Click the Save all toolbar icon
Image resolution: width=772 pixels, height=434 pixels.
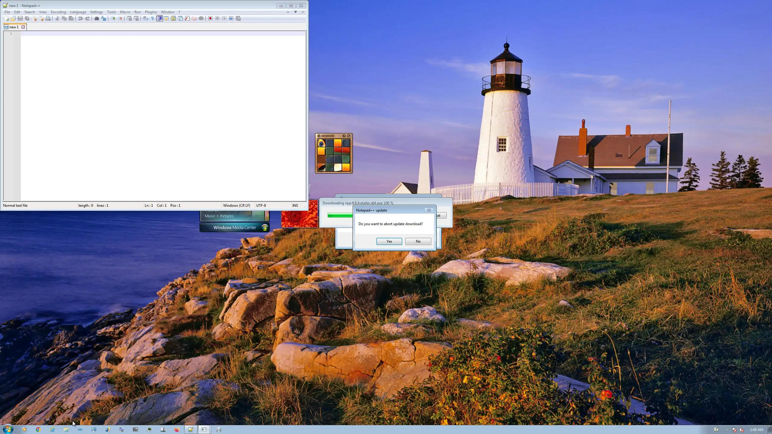(x=27, y=18)
